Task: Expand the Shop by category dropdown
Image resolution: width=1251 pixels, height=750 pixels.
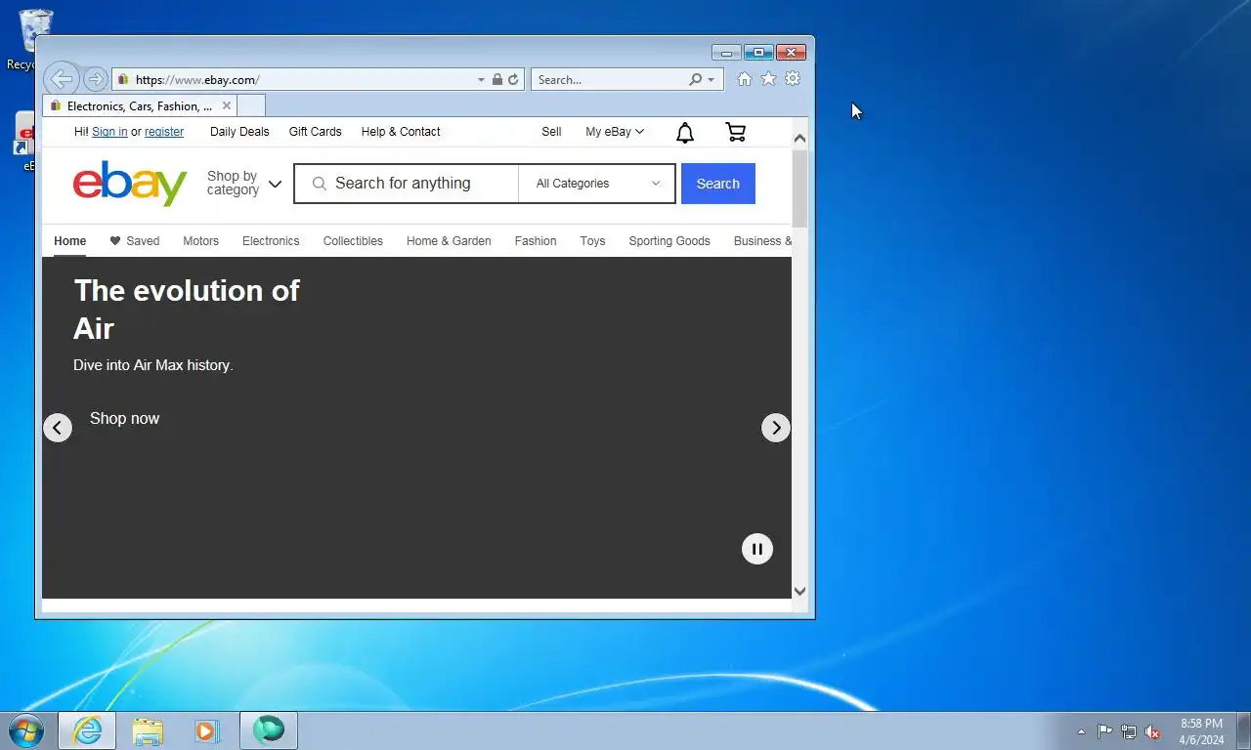Action: click(x=243, y=184)
